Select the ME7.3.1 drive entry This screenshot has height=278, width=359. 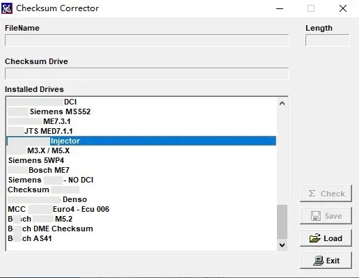pyautogui.click(x=141, y=121)
